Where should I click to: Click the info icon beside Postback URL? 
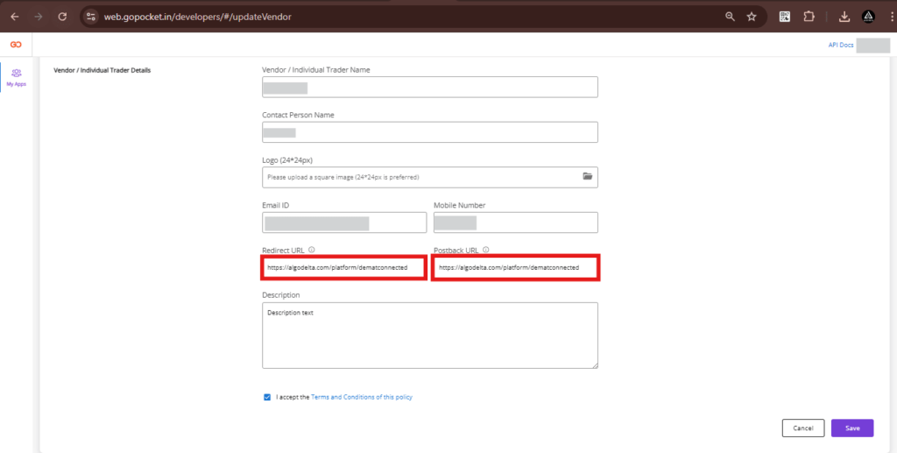pos(485,250)
